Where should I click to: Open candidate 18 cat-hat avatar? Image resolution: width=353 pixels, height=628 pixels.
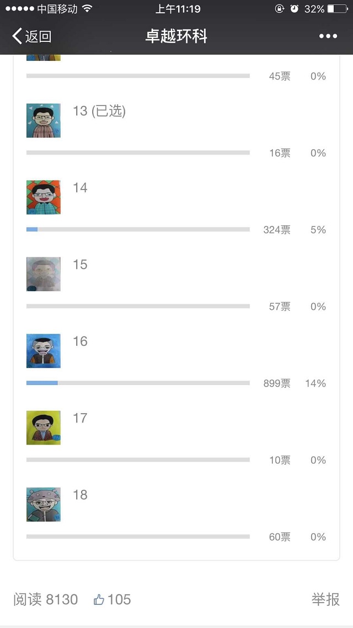[44, 504]
